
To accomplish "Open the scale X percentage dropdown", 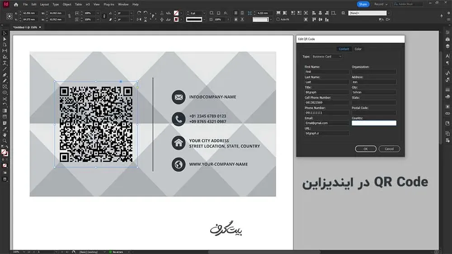I will (x=98, y=13).
